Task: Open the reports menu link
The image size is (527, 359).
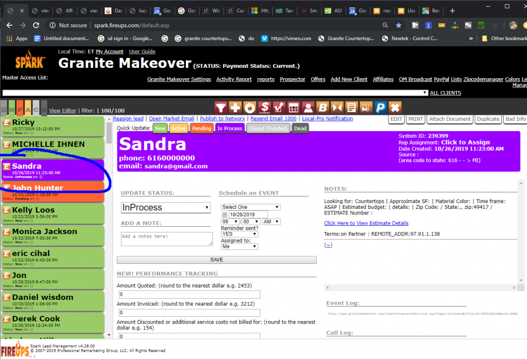Action: tap(266, 79)
